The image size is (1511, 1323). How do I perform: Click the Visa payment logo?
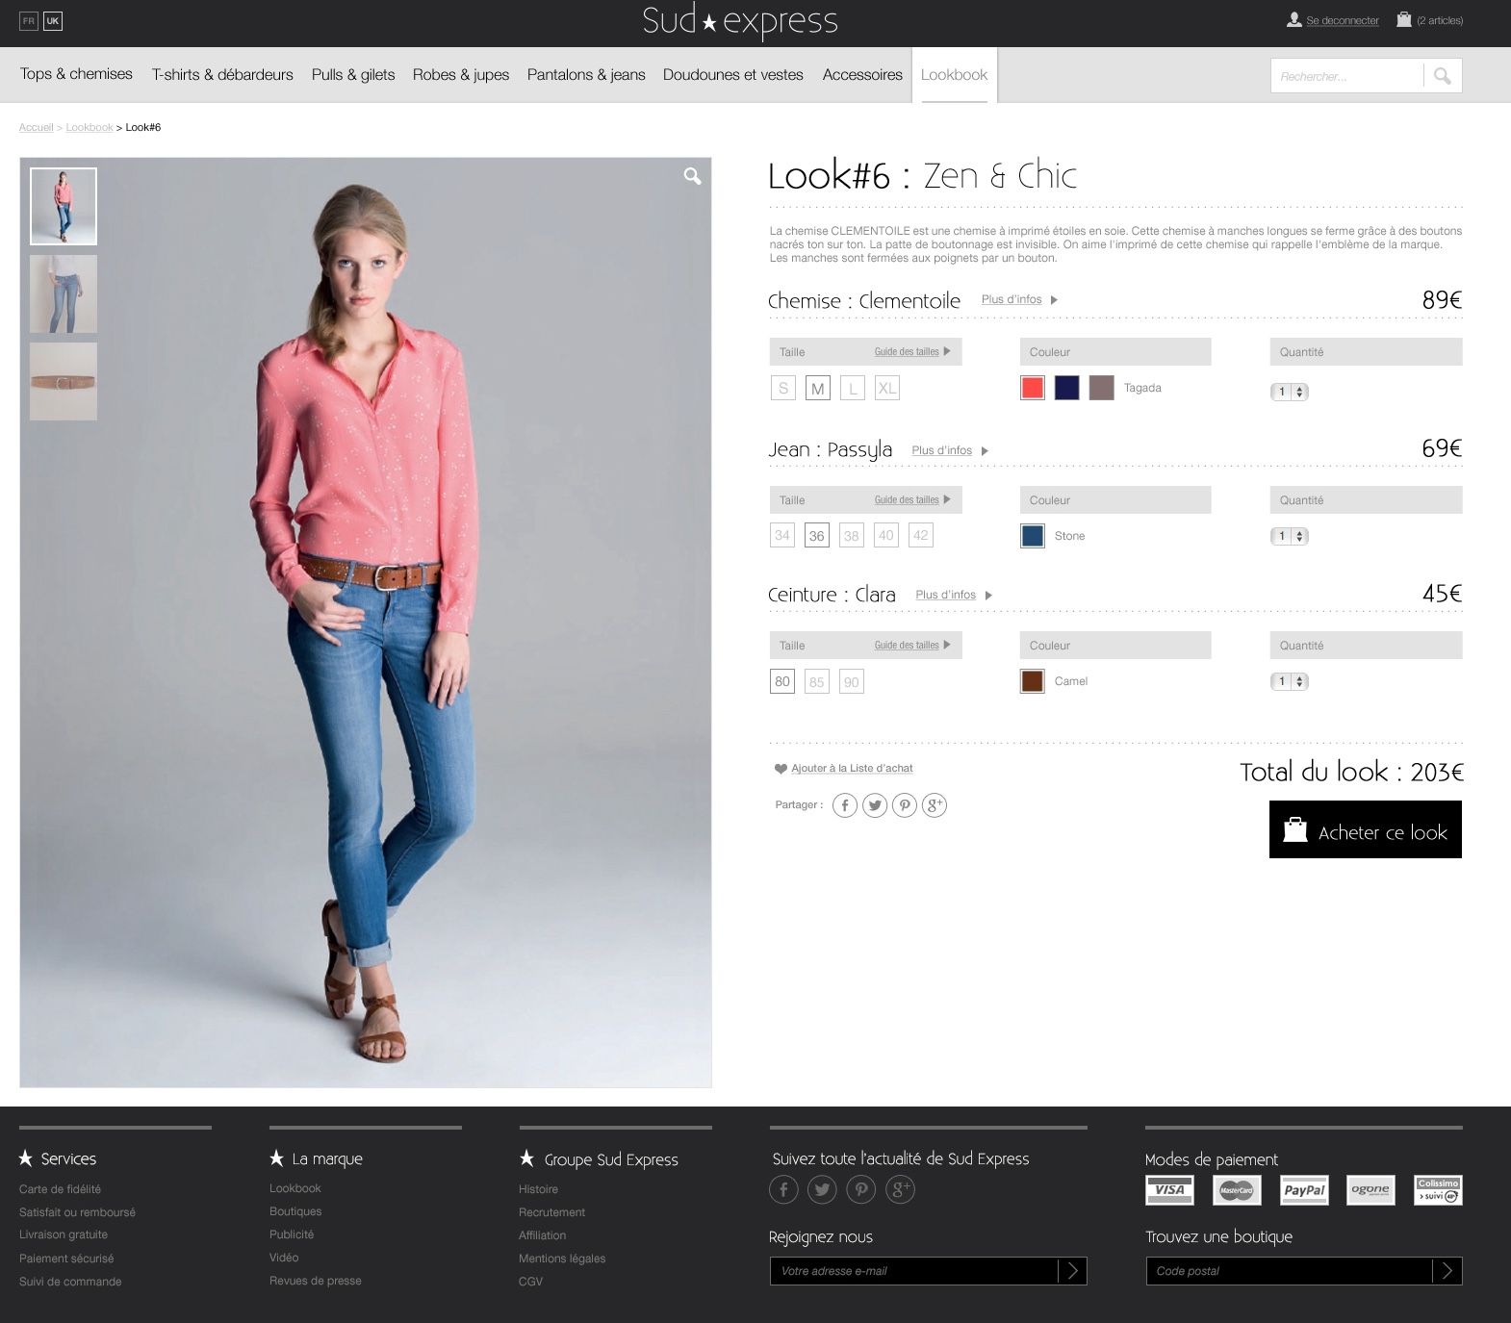tap(1169, 1190)
